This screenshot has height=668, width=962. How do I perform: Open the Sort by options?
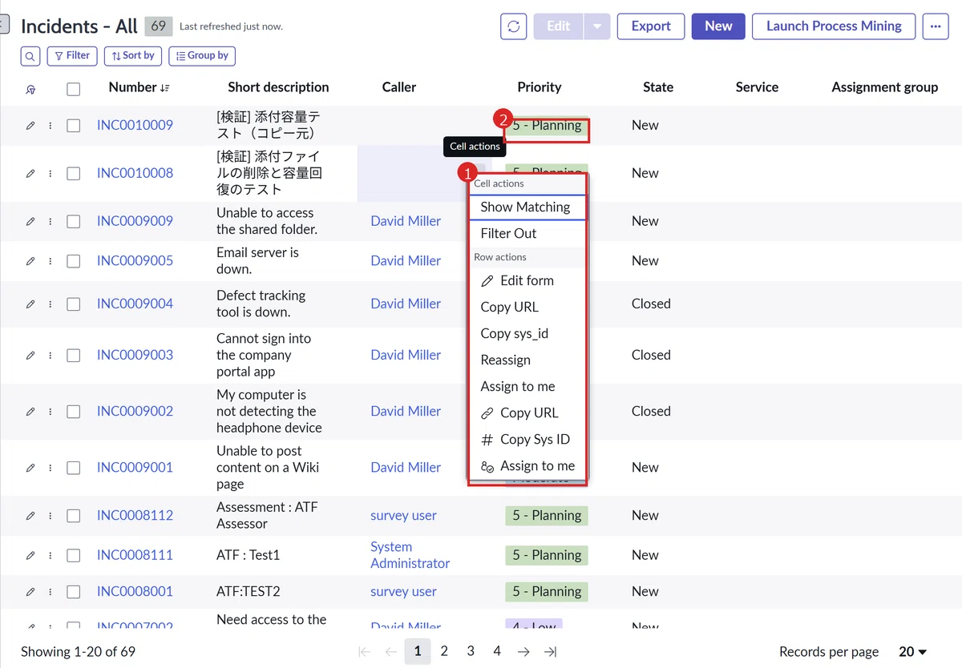click(133, 56)
